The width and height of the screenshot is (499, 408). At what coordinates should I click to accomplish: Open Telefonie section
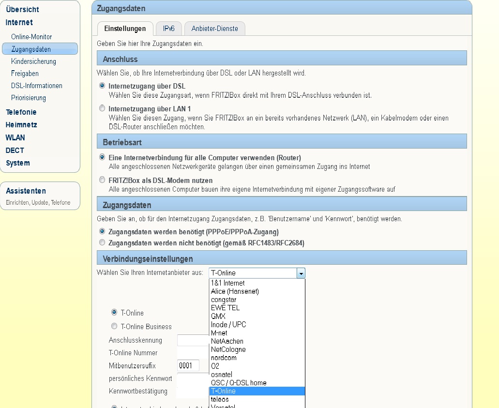[x=21, y=112]
